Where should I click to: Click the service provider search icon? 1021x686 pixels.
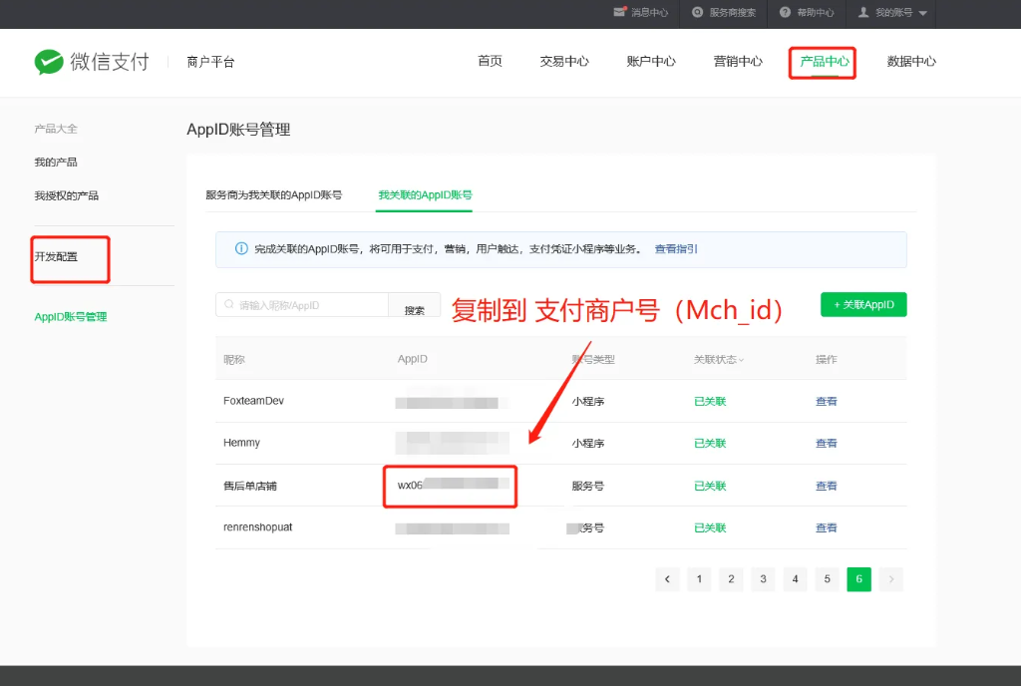click(x=698, y=13)
